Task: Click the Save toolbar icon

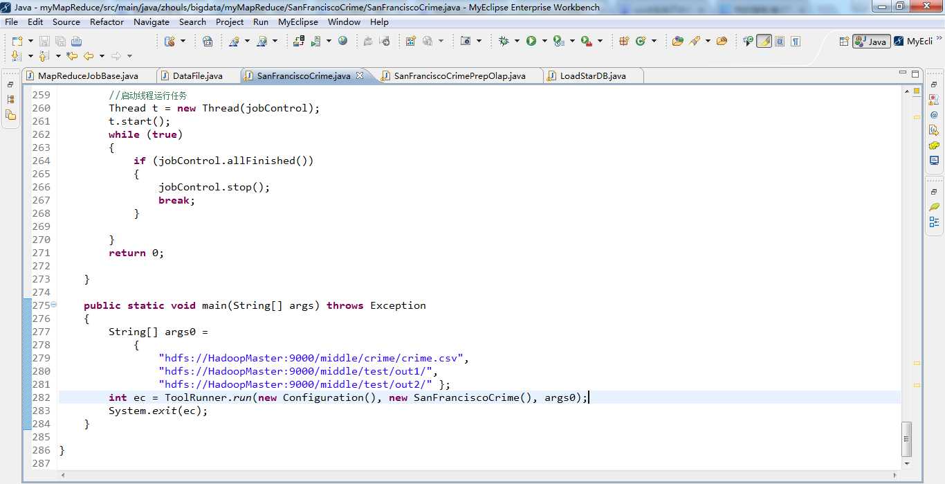Action: click(44, 41)
